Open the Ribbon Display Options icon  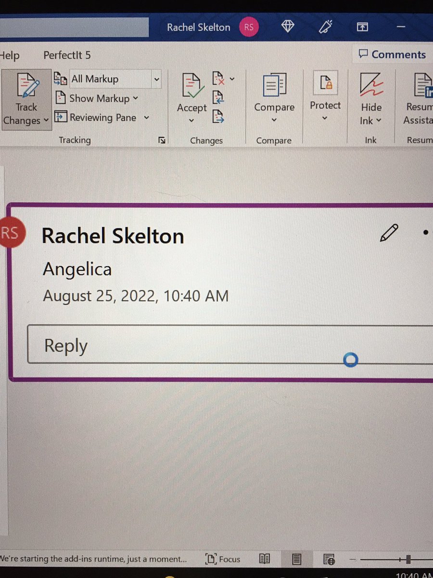(362, 27)
